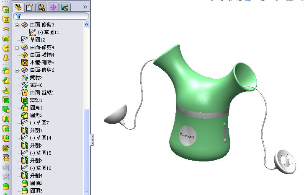Expand the 曲面-修剪4 tree node

(17, 48)
